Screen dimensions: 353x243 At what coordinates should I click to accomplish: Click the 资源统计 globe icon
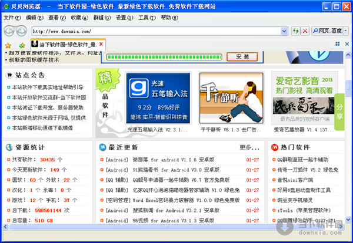(9, 147)
